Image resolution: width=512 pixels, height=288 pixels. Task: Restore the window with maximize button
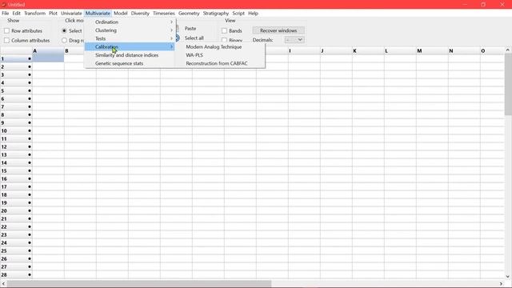pos(483,4)
